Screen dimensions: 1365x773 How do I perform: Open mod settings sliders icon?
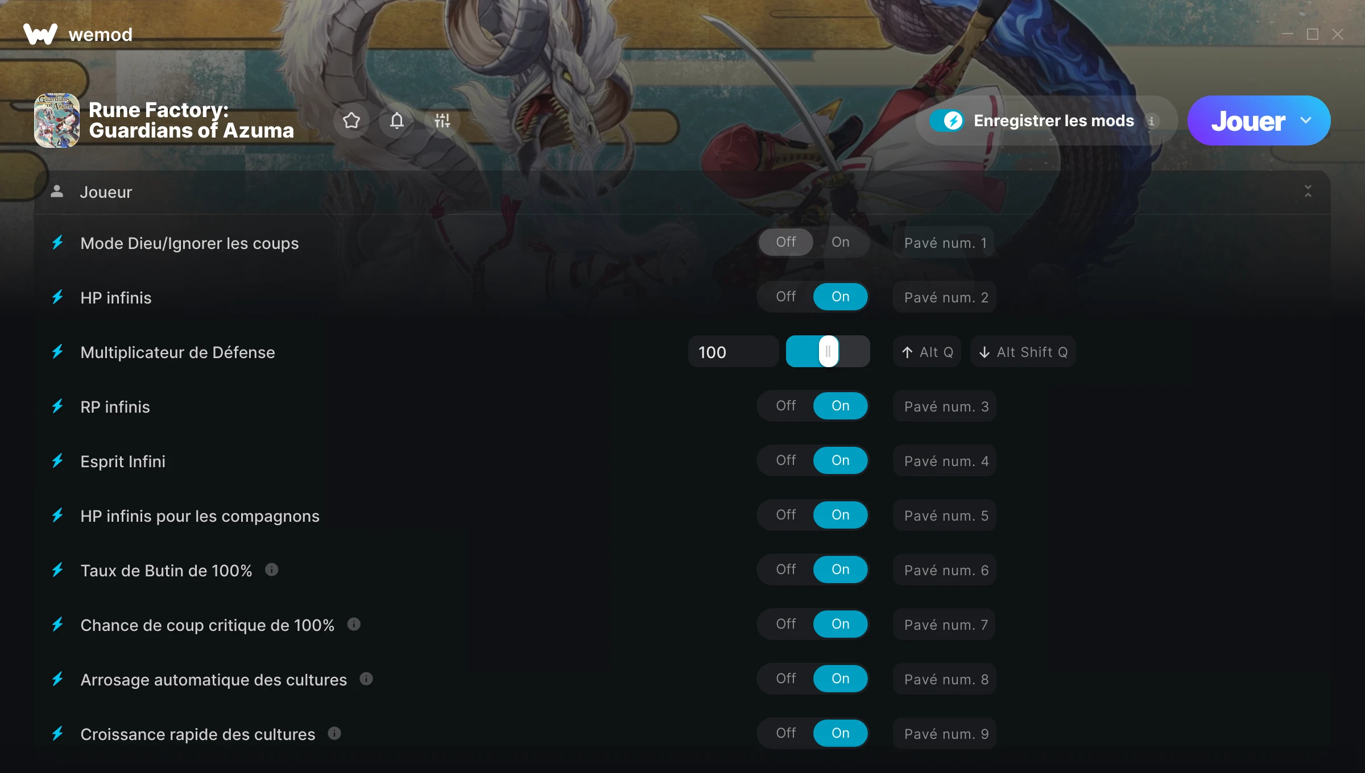[x=442, y=120]
